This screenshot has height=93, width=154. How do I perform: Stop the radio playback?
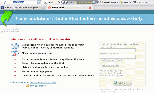[66, 2]
